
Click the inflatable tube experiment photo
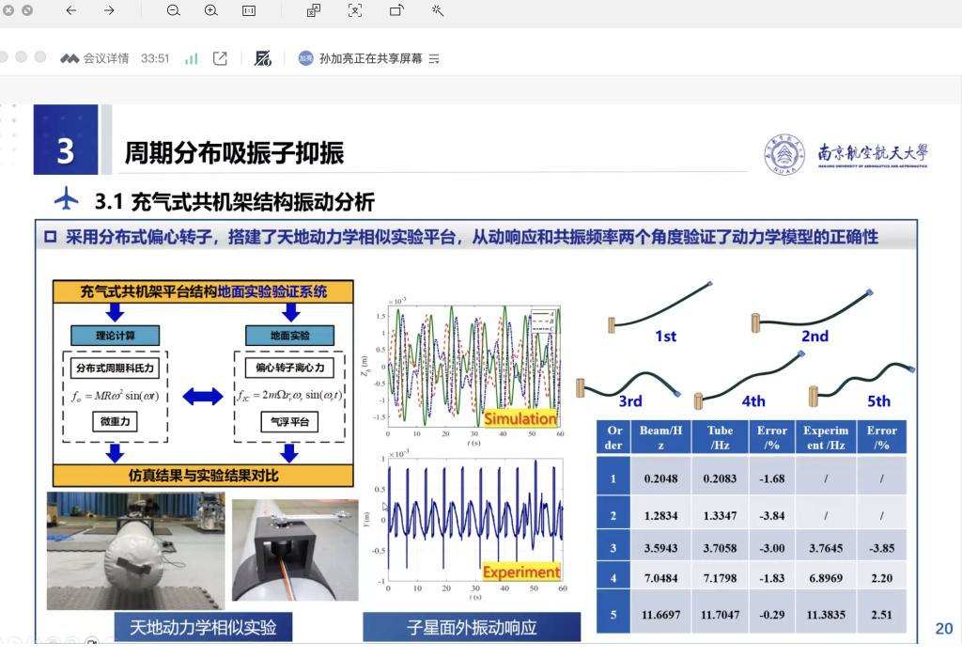(x=134, y=550)
